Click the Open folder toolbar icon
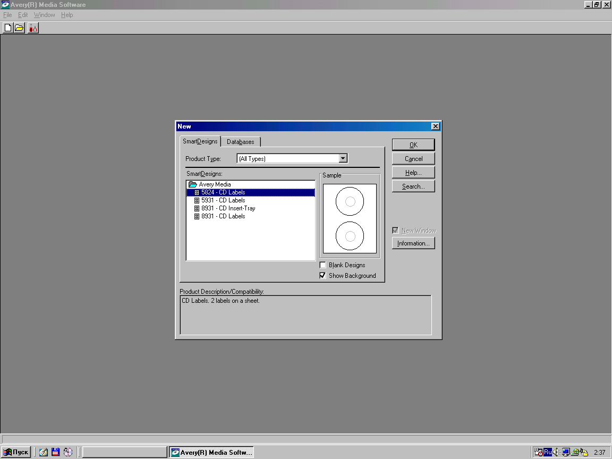 pyautogui.click(x=19, y=28)
